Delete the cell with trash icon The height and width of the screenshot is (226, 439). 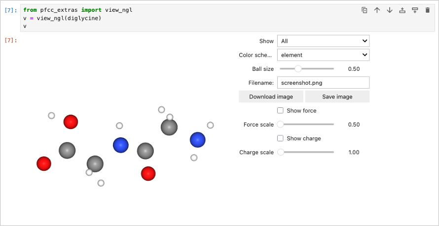pyautogui.click(x=427, y=10)
